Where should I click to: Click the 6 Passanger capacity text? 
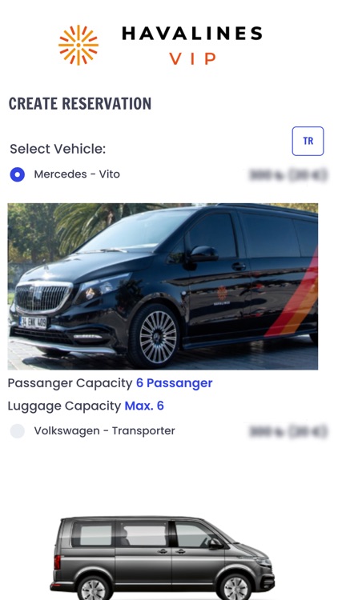click(x=175, y=383)
